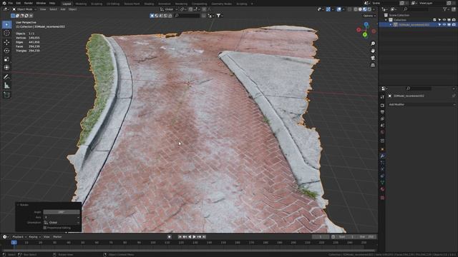Collapse the Collection tree item
The width and height of the screenshot is (458, 257).
click(x=386, y=20)
